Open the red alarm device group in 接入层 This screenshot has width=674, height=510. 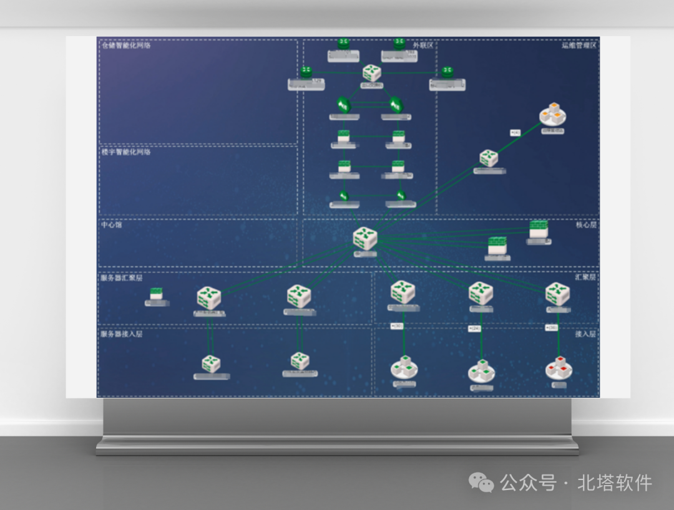(x=559, y=368)
